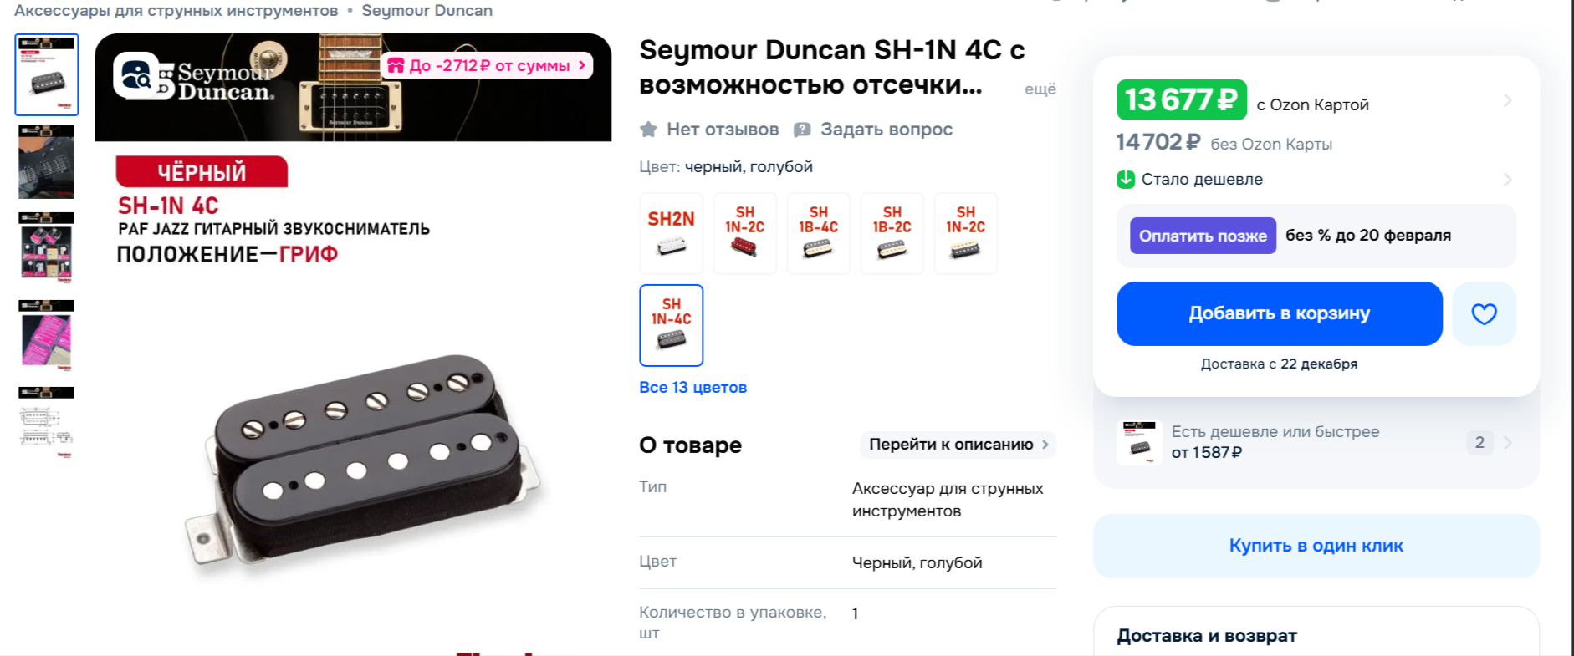Select the red SH 1N-2C variant
Image resolution: width=1574 pixels, height=656 pixels.
745,233
